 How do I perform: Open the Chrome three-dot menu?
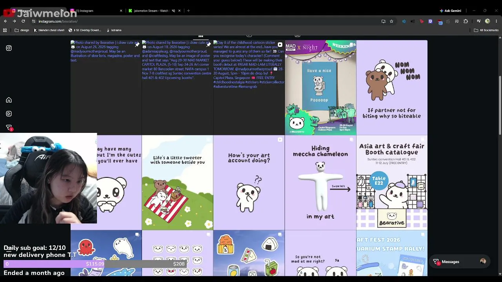pyautogui.click(x=497, y=21)
